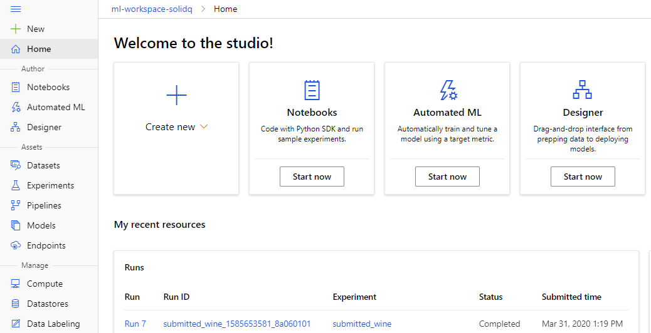Click the Experiment column header
The height and width of the screenshot is (333, 651).
(x=354, y=297)
